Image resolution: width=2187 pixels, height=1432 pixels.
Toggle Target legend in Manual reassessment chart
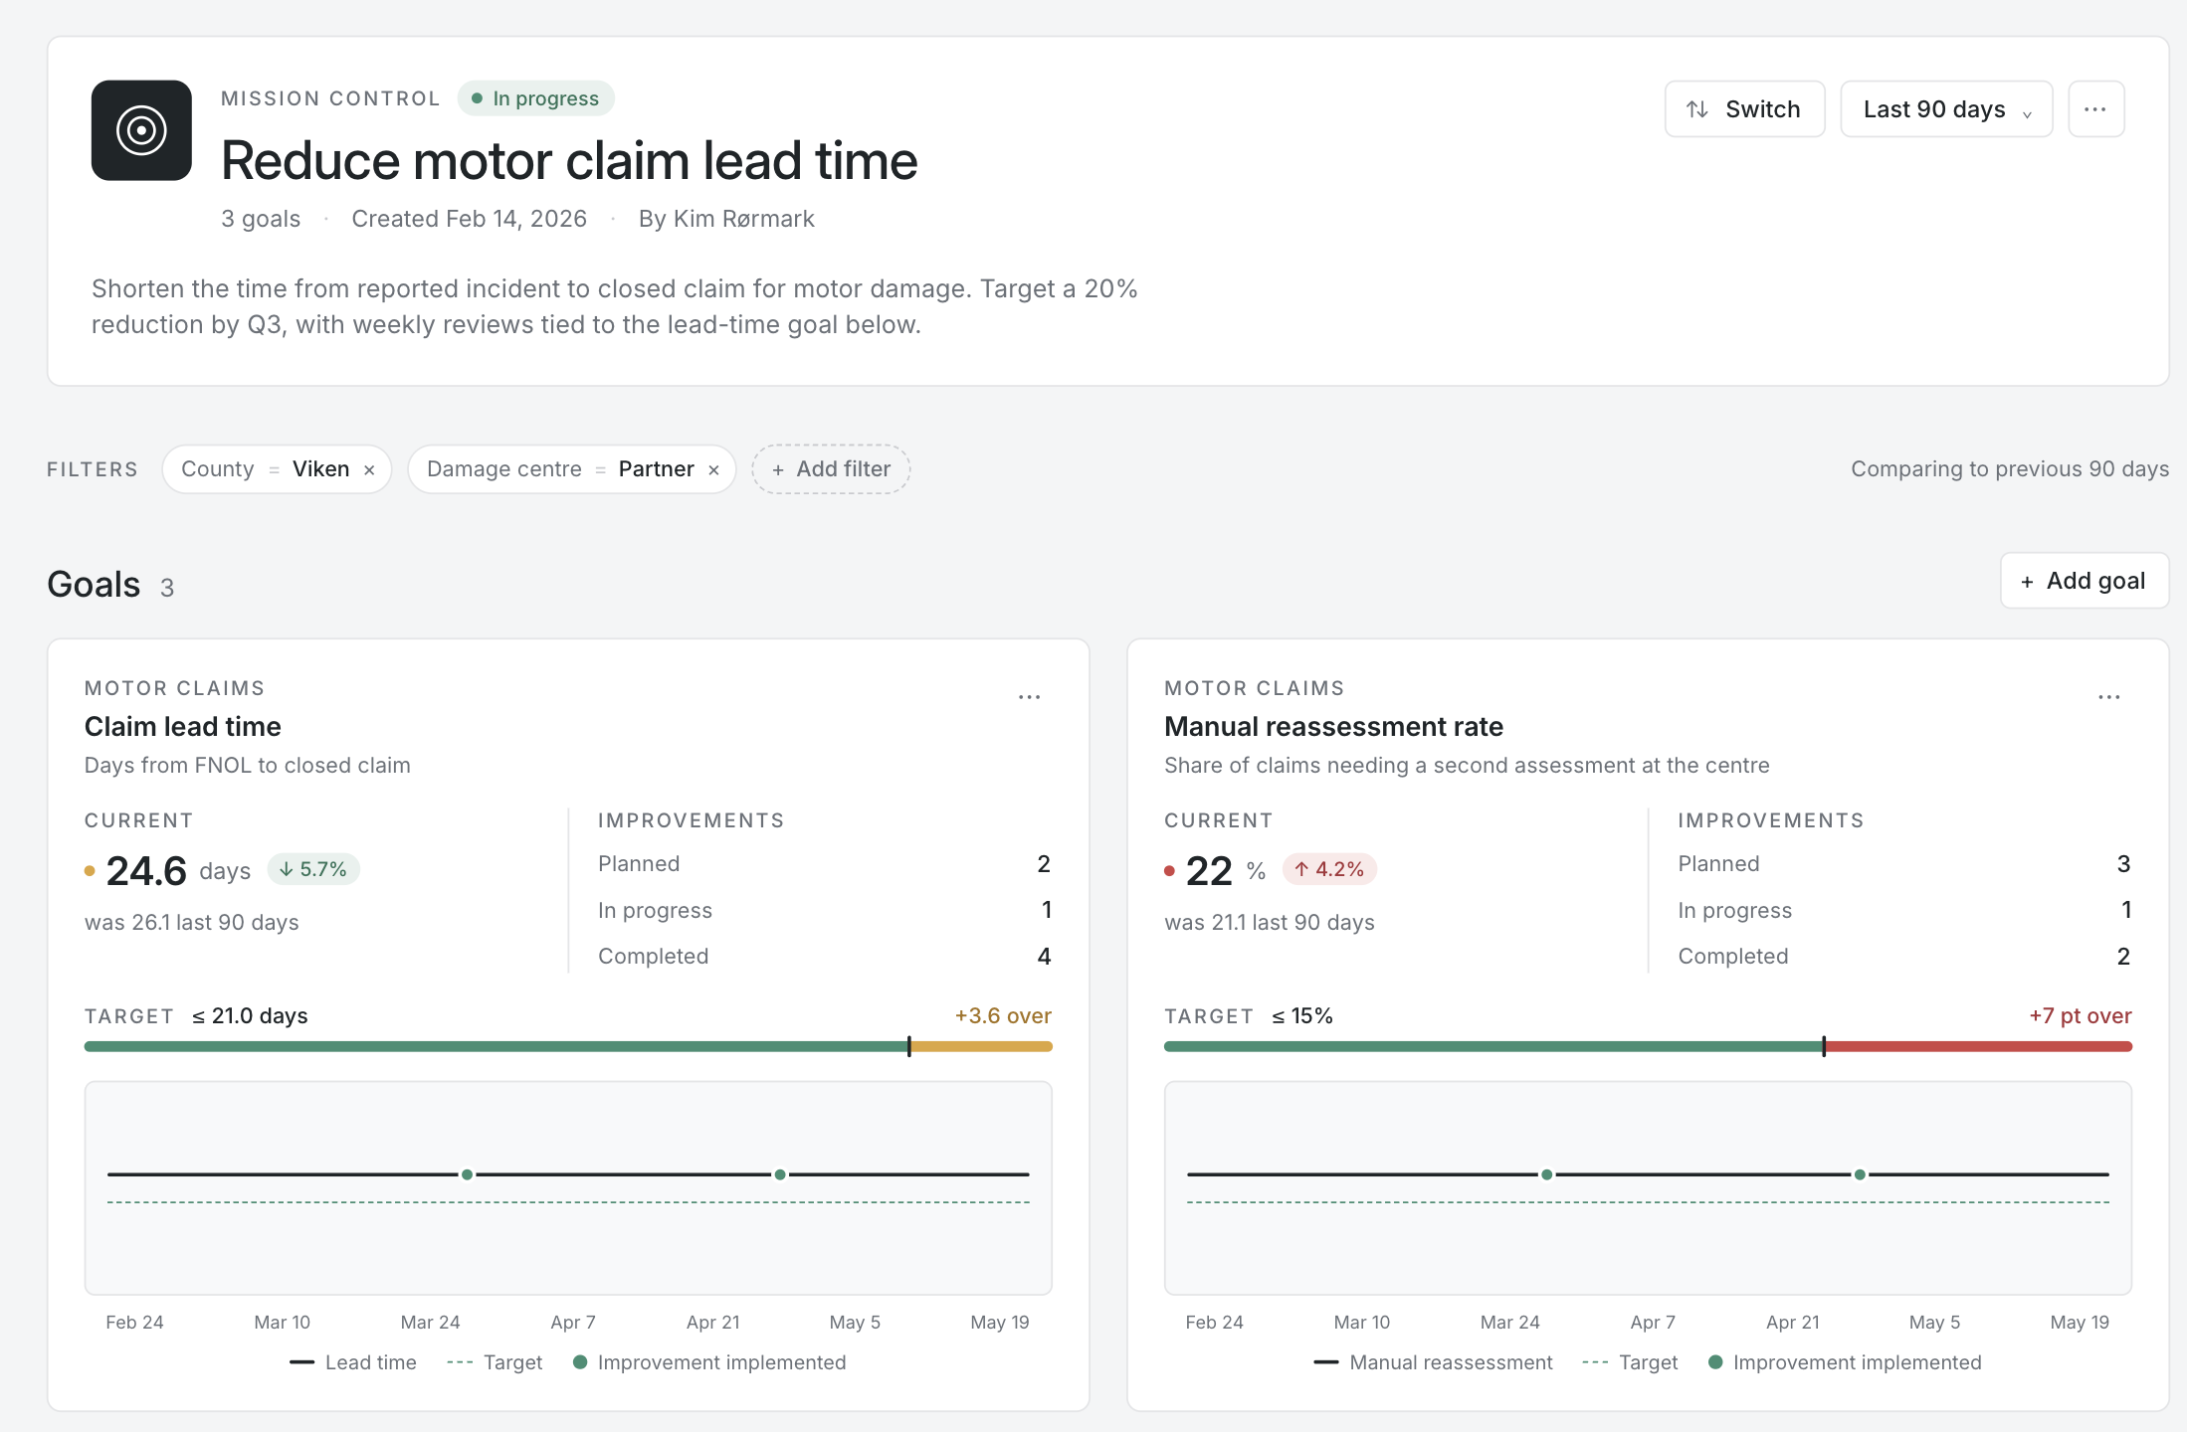1630,1362
